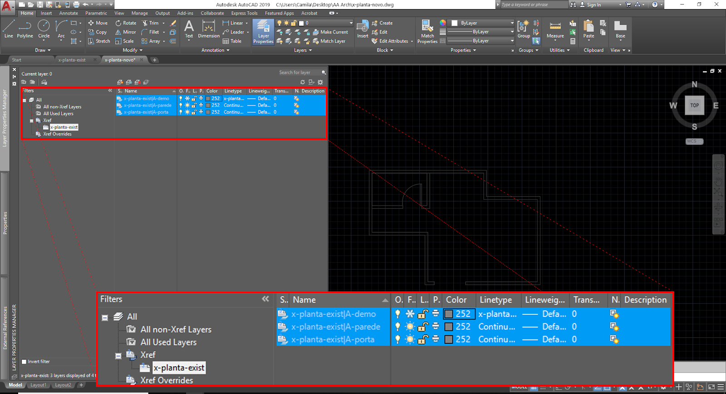Switch to the Annotate ribbon tab
The width and height of the screenshot is (726, 394).
pos(69,13)
